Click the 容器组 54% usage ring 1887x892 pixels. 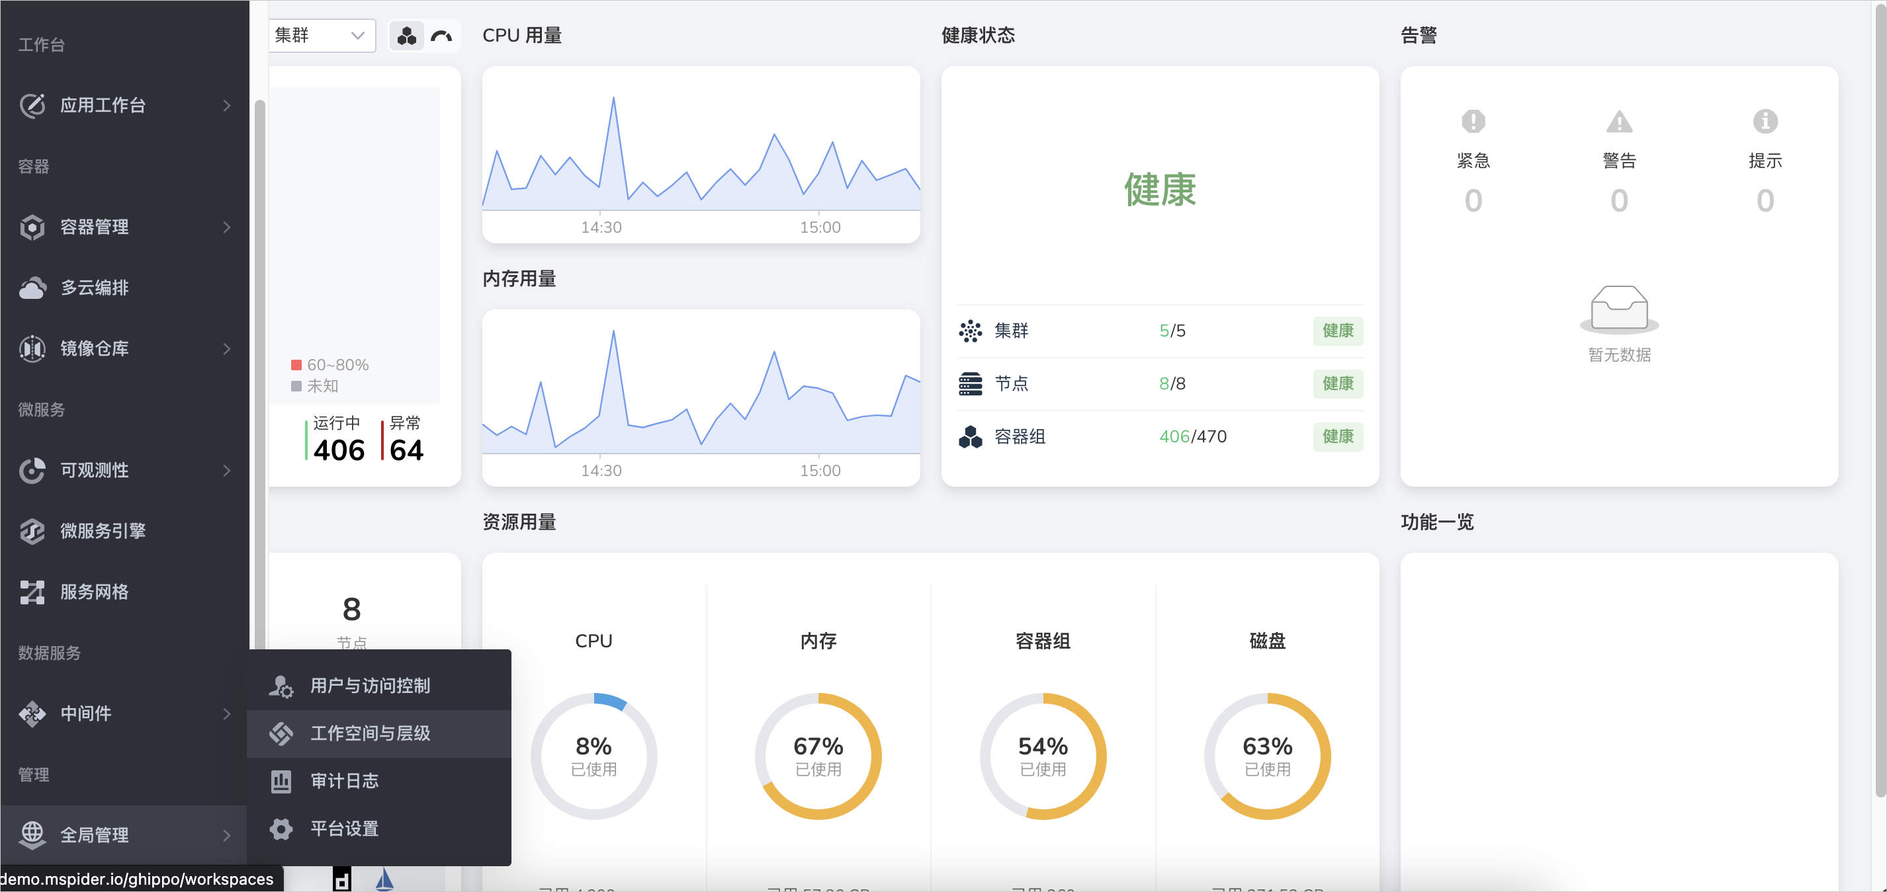[1043, 756]
